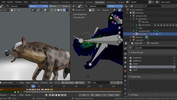This screenshot has width=177, height=100.
Task: Open the Playback dropdown in timeline
Action: 4,95
